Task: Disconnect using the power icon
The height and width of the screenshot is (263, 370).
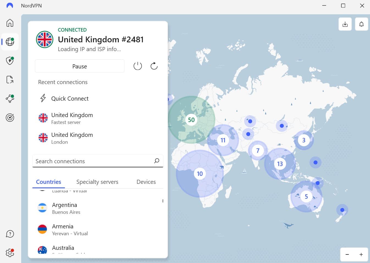Action: pos(138,66)
